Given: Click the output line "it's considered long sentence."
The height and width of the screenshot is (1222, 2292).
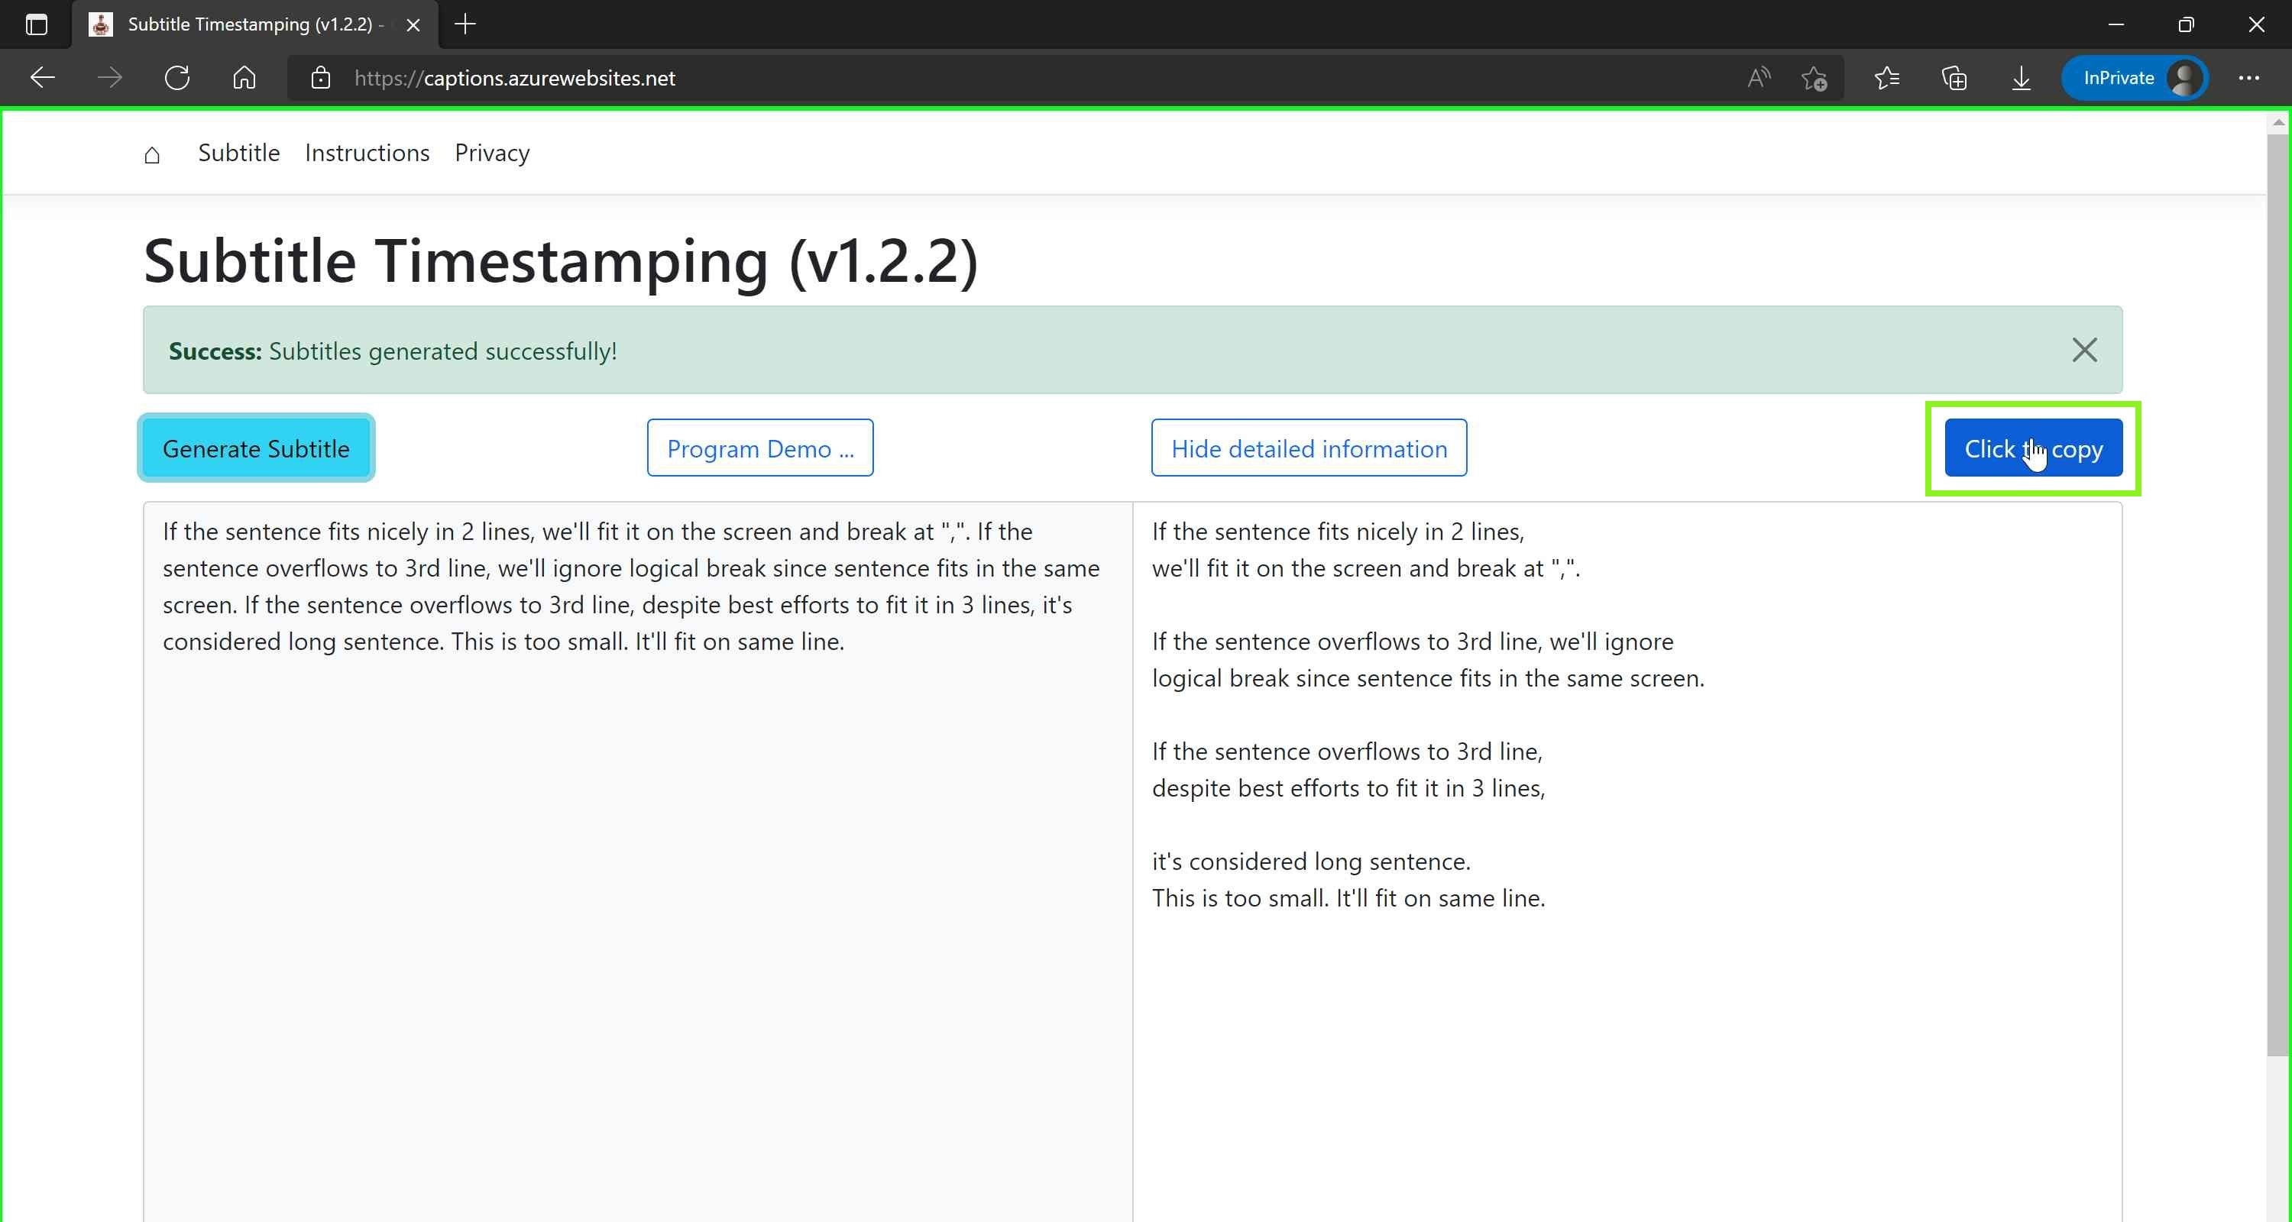Looking at the screenshot, I should tap(1310, 861).
